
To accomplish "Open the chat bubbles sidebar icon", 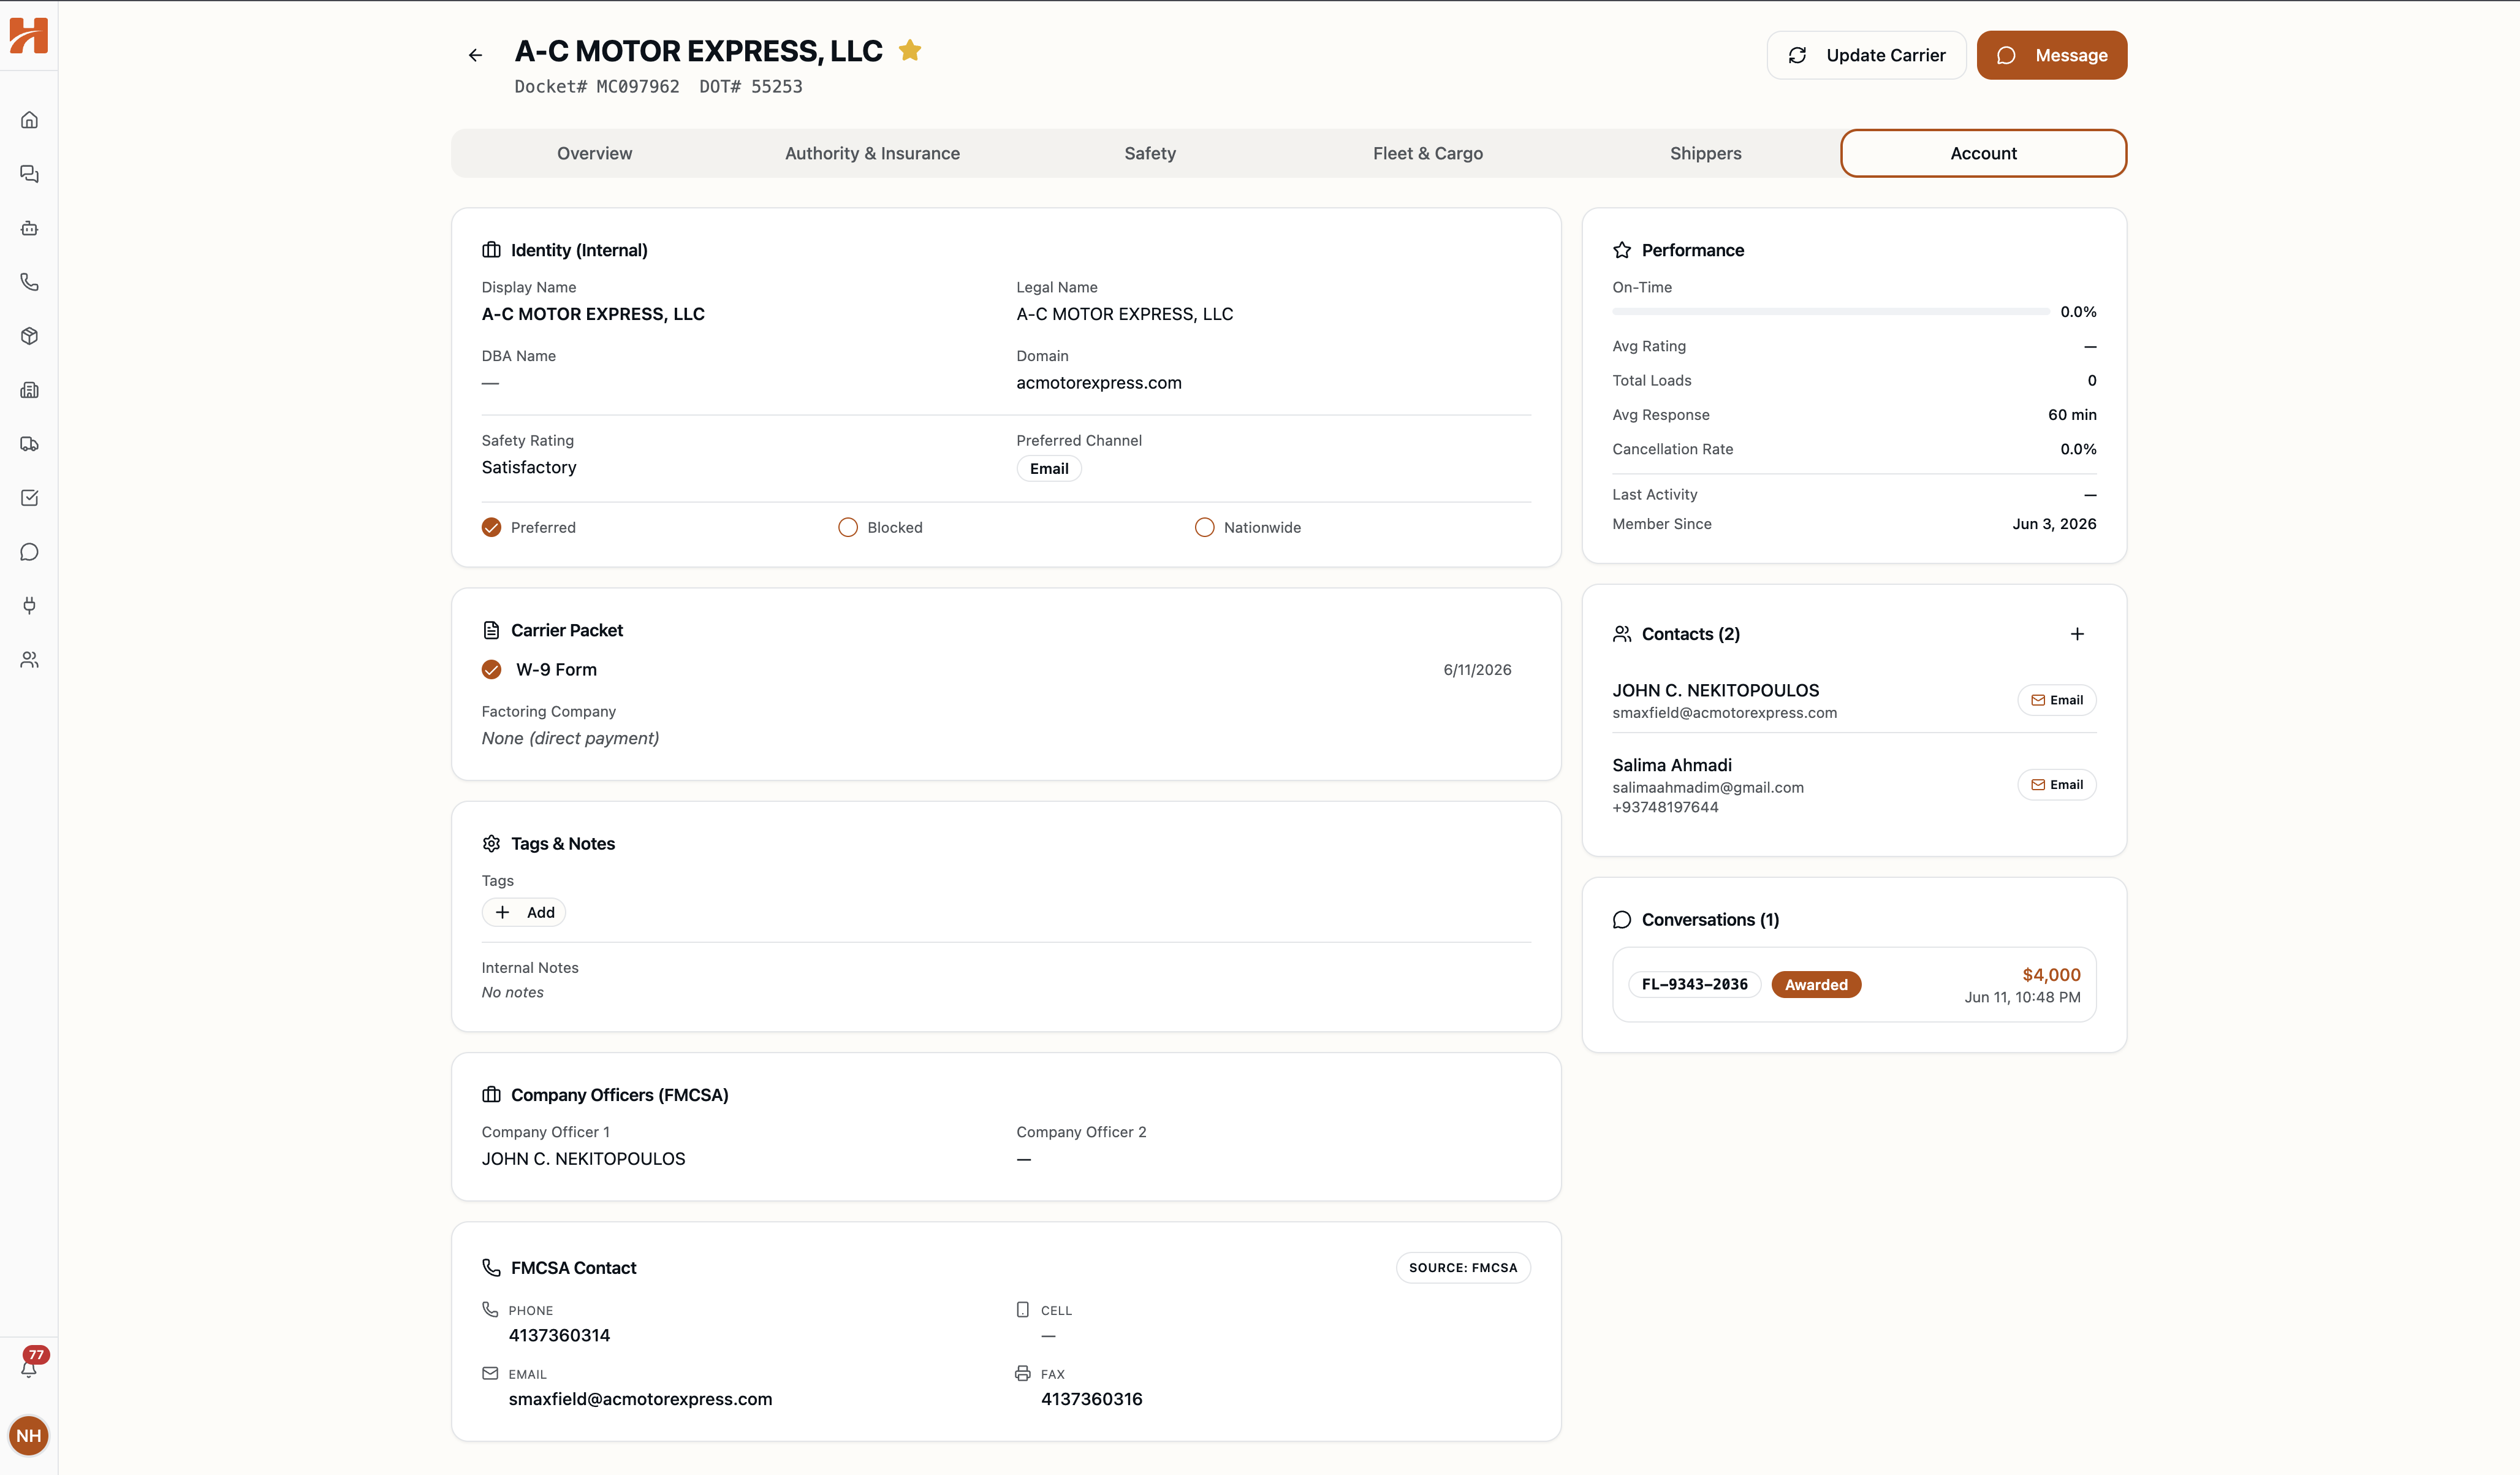I will coord(29,174).
